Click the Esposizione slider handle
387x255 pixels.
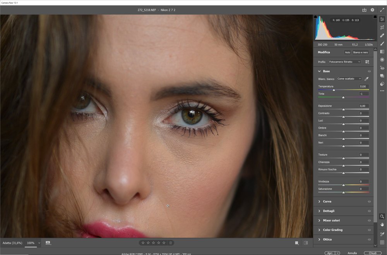(344, 109)
